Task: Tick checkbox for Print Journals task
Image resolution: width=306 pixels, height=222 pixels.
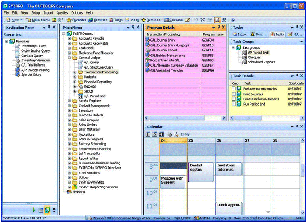Action: pyautogui.click(x=233, y=94)
